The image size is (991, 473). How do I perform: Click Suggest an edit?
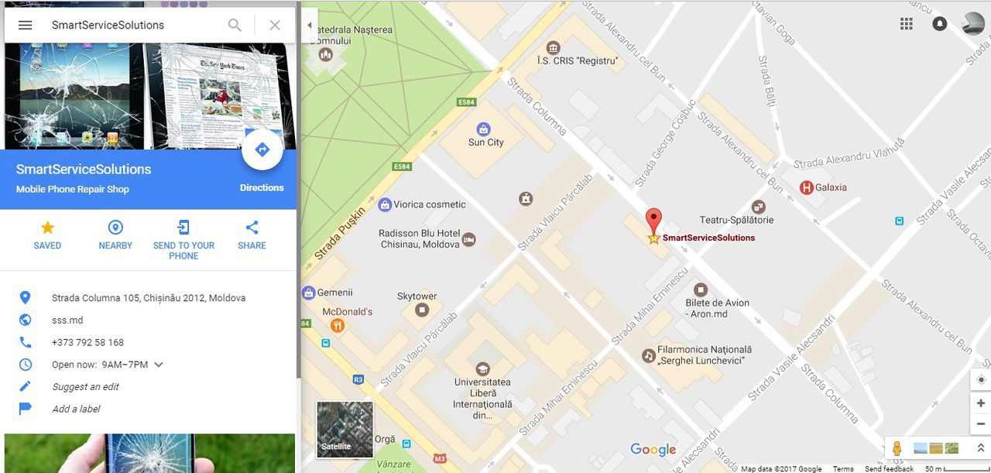[85, 386]
